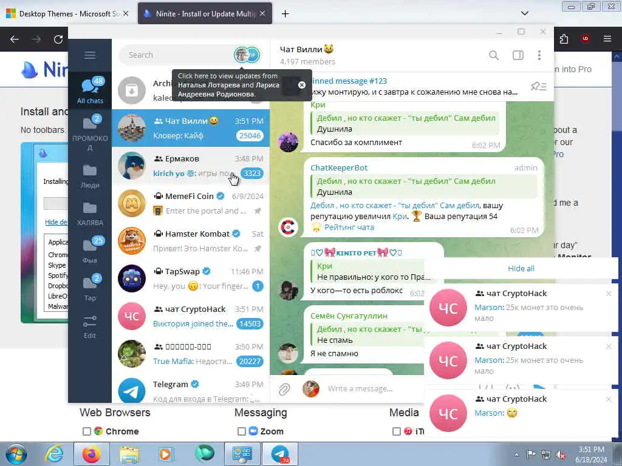Open the True Mafia group chat
This screenshot has height=466, width=622.
[x=191, y=354]
